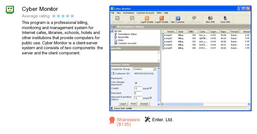Click the title bar Cyber Monitor icon
Image resolution: width=257 pixels, height=134 pixels.
tap(112, 8)
